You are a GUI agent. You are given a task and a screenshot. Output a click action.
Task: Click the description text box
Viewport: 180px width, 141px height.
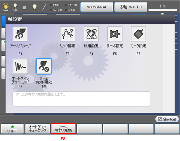pyautogui.click(x=81, y=99)
